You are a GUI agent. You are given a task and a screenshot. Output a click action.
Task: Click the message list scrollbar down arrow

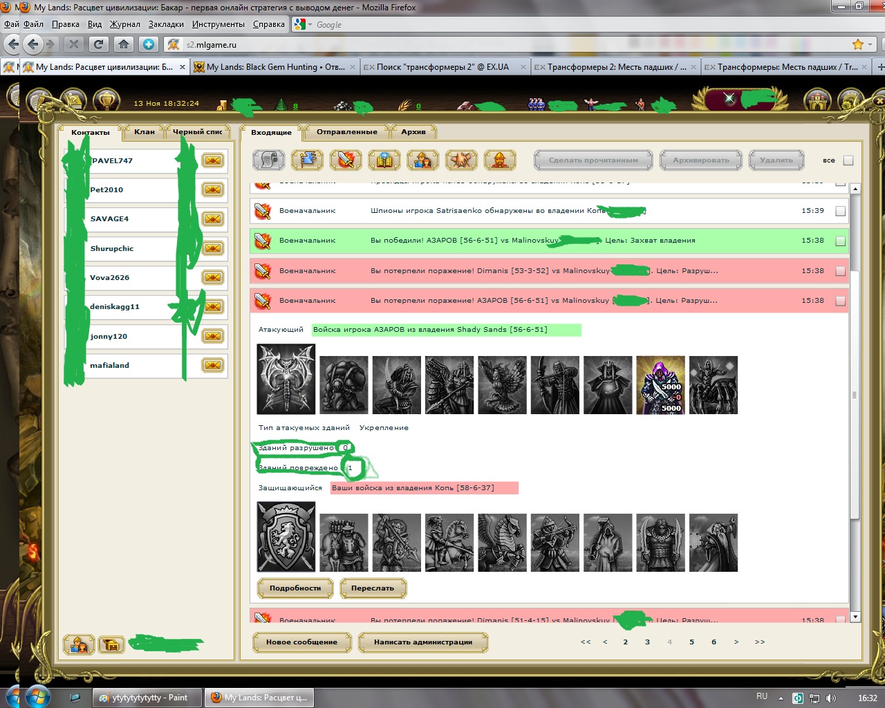point(855,617)
